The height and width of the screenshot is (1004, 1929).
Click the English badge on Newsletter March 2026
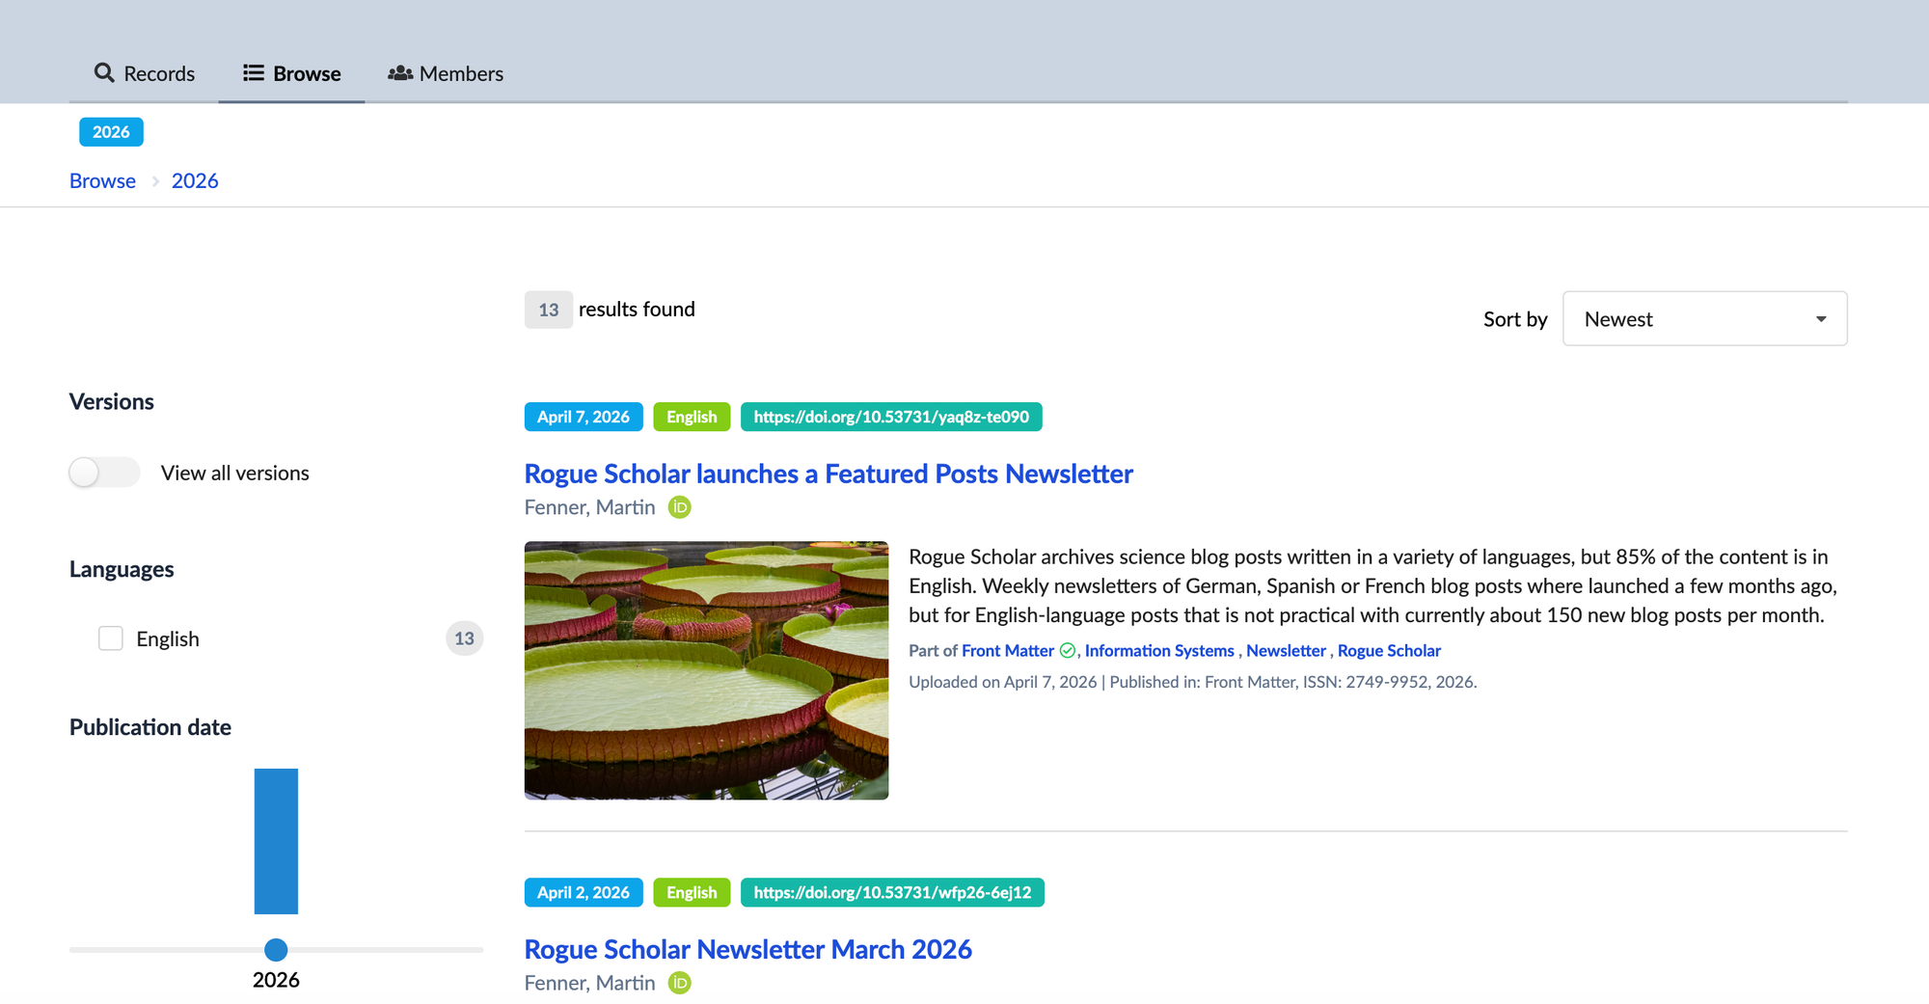click(x=692, y=892)
